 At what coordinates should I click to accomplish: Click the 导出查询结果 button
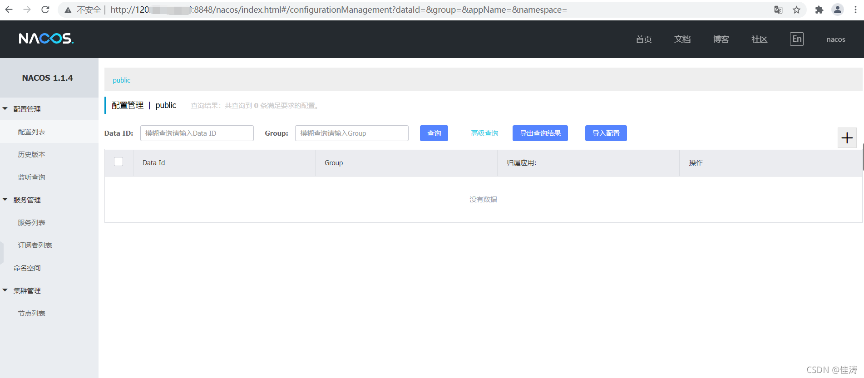[540, 133]
